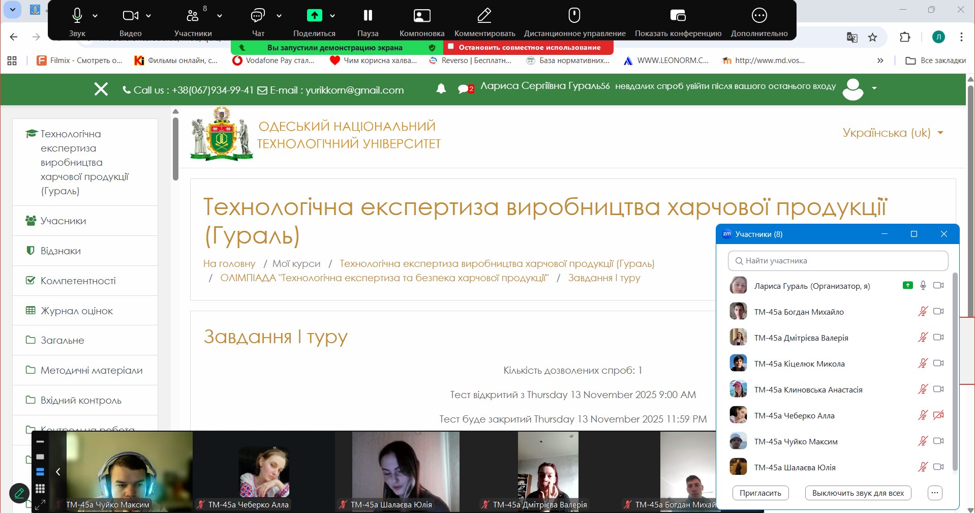Toggle the microphone (Звук) in Zoom toolbar
This screenshot has height=513, width=975.
click(x=77, y=16)
